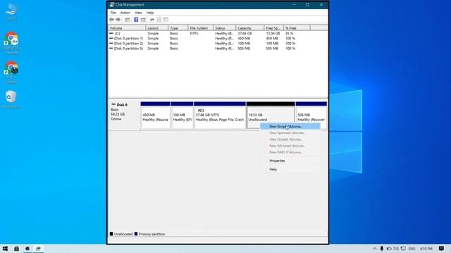Sort by the Layout column header
Screen dimensions: 451x253
coord(156,28)
